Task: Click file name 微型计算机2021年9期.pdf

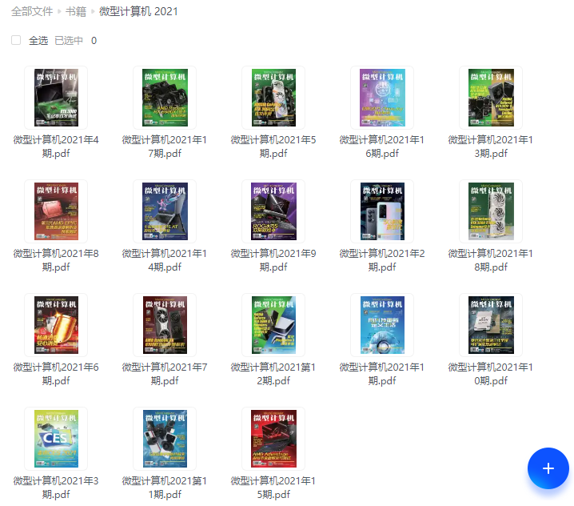Action: pyautogui.click(x=273, y=260)
